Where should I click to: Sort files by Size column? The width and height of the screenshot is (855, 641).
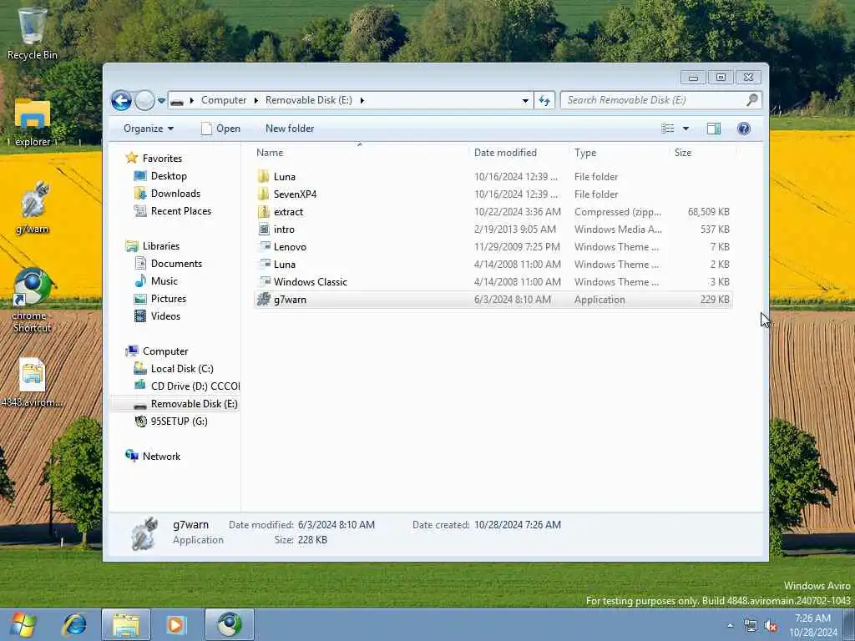point(702,153)
